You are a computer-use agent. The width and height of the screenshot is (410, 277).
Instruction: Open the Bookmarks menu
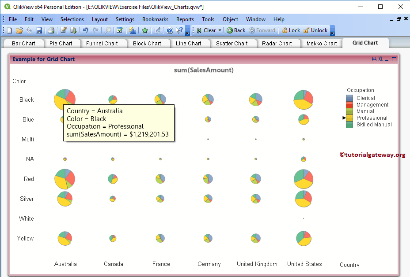coord(155,19)
